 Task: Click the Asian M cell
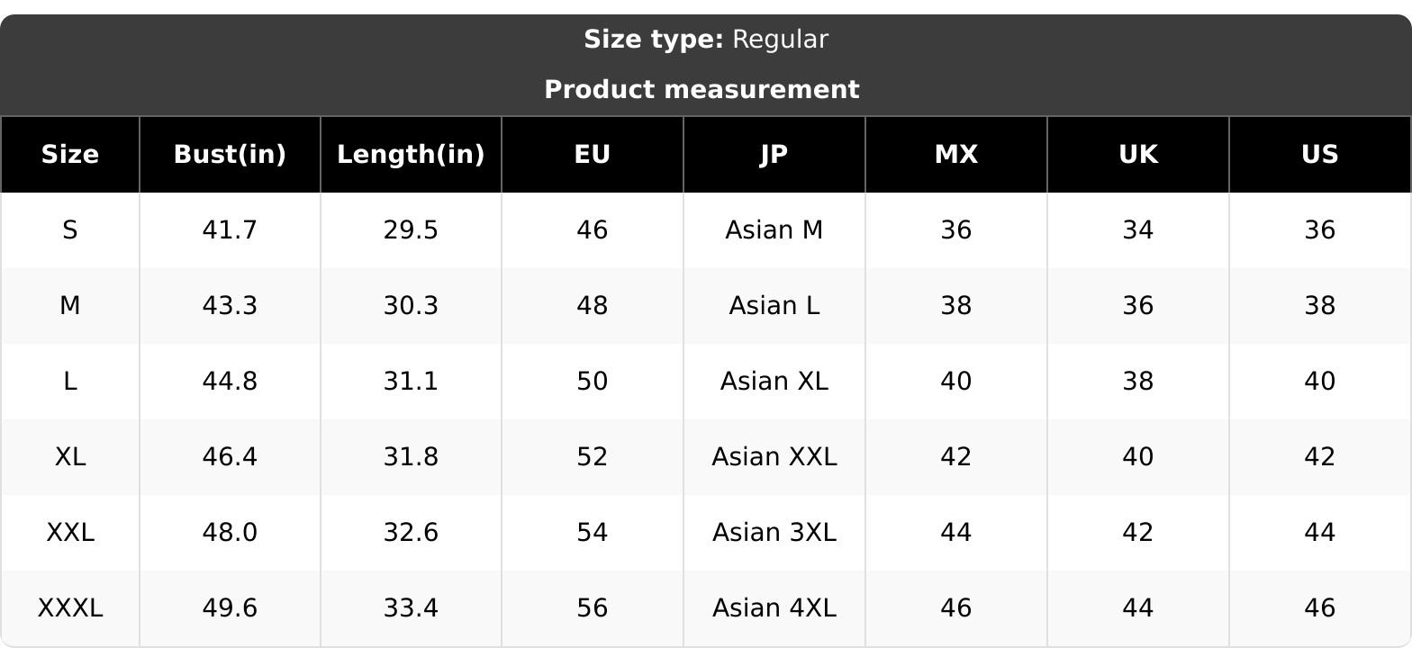point(774,230)
